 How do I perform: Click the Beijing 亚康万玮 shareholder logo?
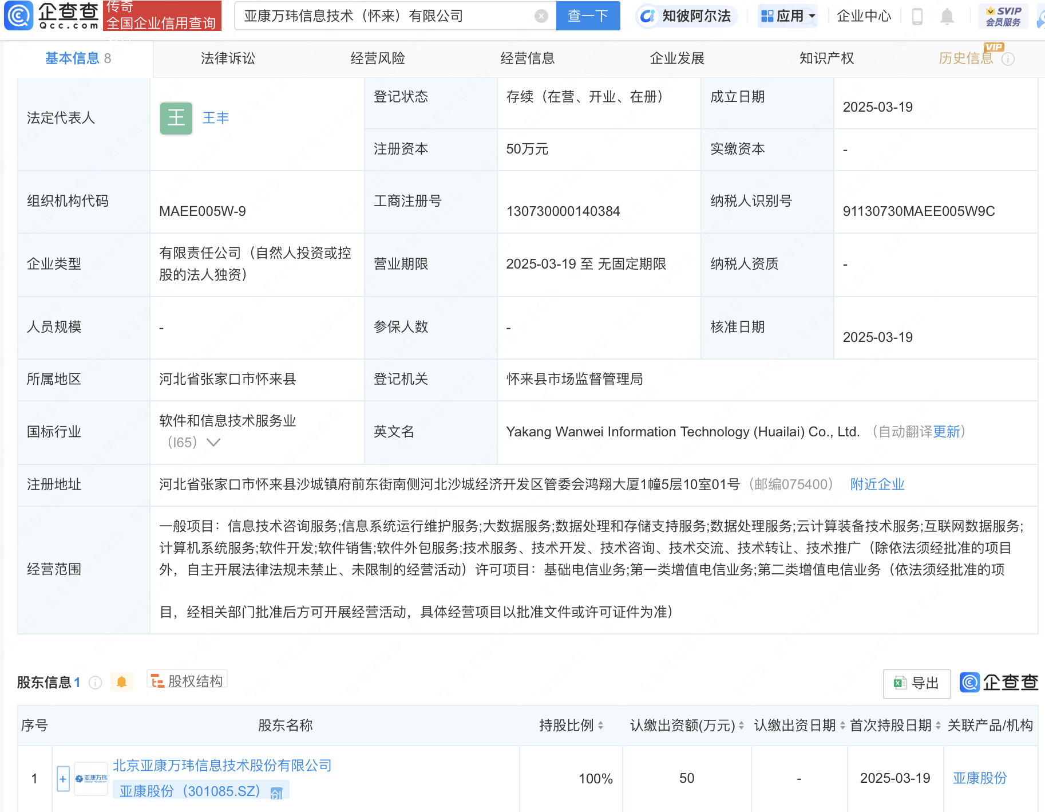point(91,778)
